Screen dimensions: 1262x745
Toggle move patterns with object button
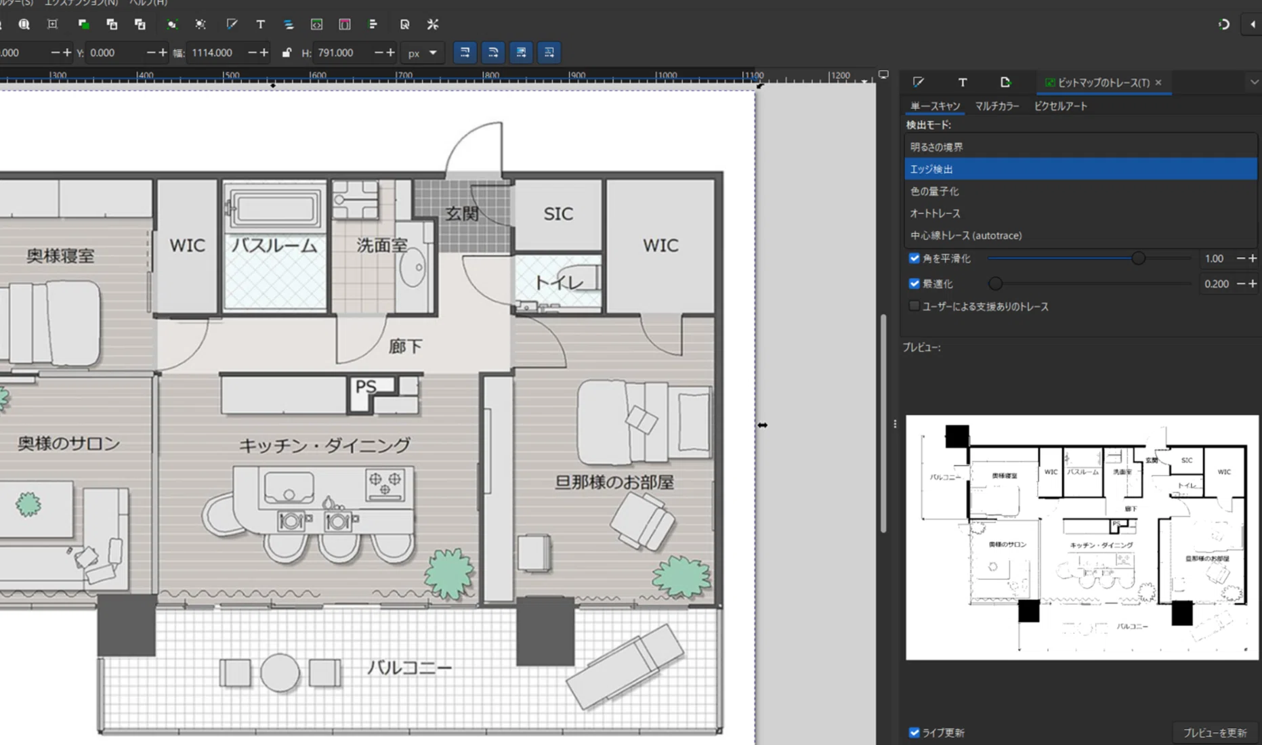coord(549,52)
